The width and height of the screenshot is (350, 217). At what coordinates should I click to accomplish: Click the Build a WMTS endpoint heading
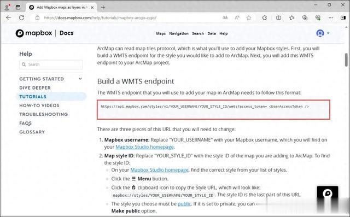(136, 81)
